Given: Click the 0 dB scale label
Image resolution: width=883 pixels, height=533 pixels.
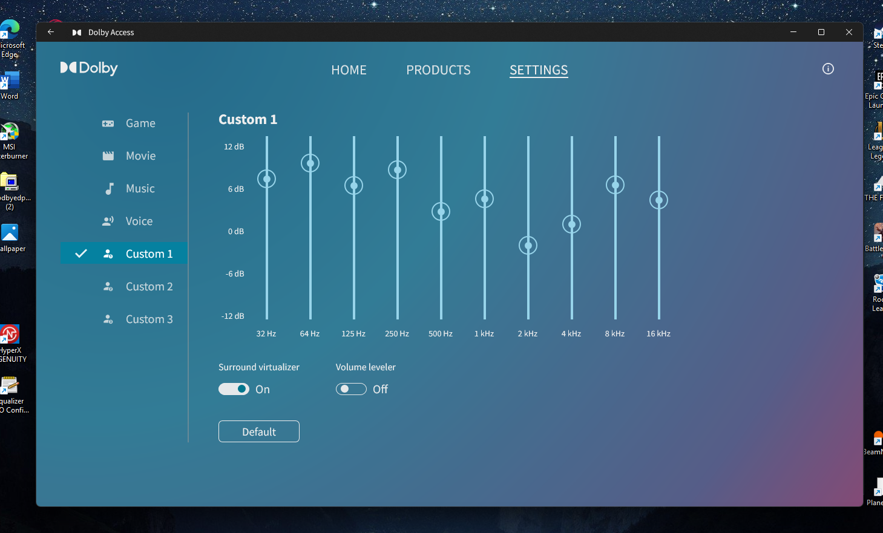Looking at the screenshot, I should [x=236, y=231].
